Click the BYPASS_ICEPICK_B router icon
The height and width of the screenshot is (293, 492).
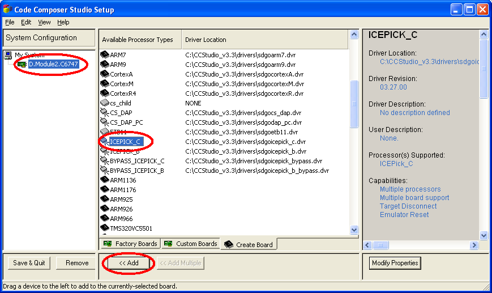(105, 170)
